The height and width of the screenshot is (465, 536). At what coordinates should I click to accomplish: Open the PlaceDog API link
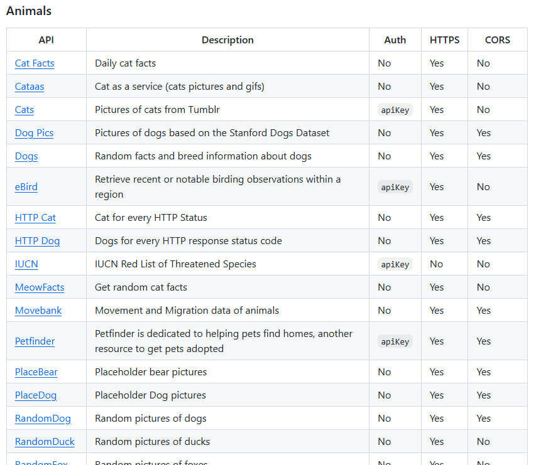(x=36, y=395)
